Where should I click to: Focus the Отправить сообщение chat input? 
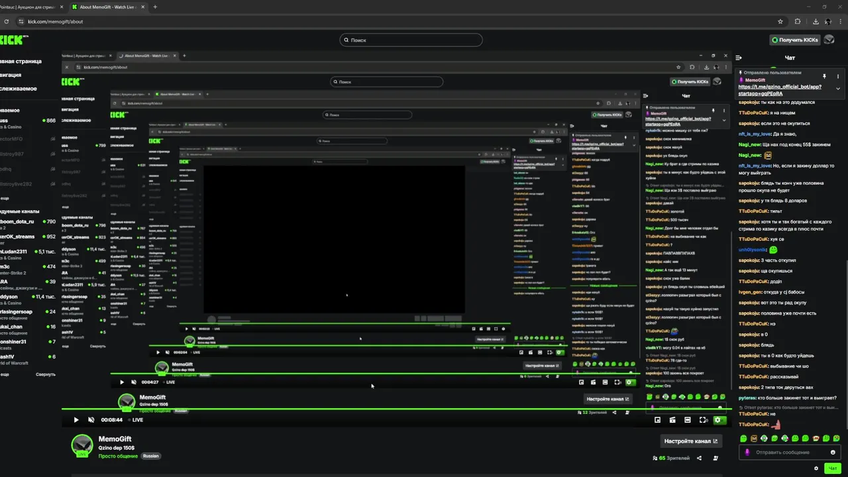click(788, 452)
